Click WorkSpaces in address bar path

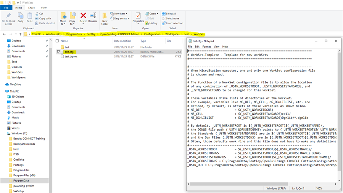pyautogui.click(x=172, y=34)
